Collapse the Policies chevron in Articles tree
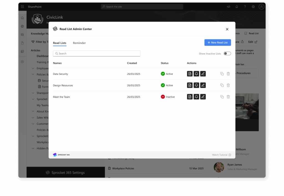 pyautogui.click(x=33, y=74)
